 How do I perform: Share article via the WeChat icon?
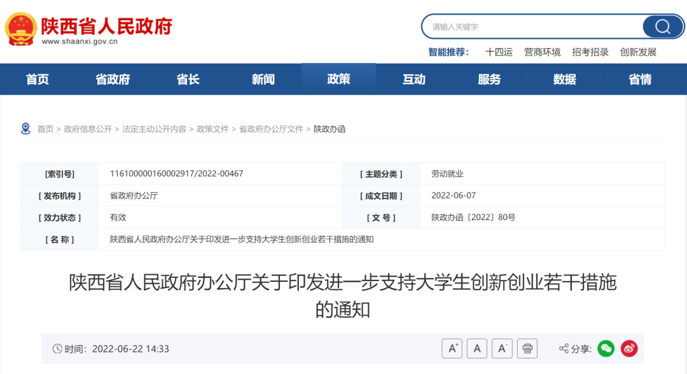point(606,349)
